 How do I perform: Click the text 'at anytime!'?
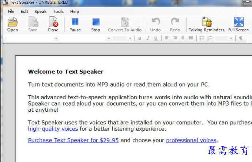43,110
